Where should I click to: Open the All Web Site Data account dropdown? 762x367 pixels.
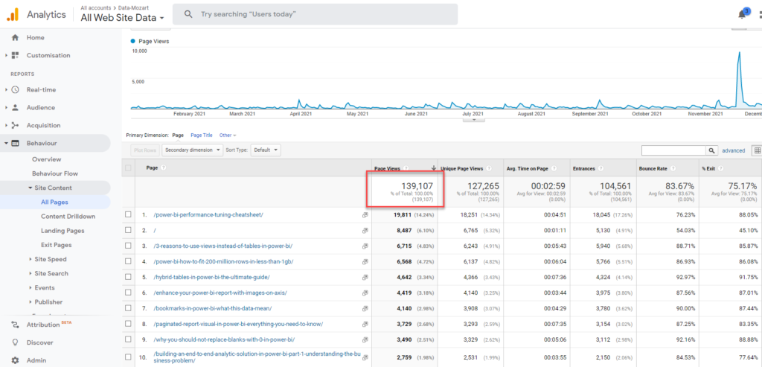(123, 18)
